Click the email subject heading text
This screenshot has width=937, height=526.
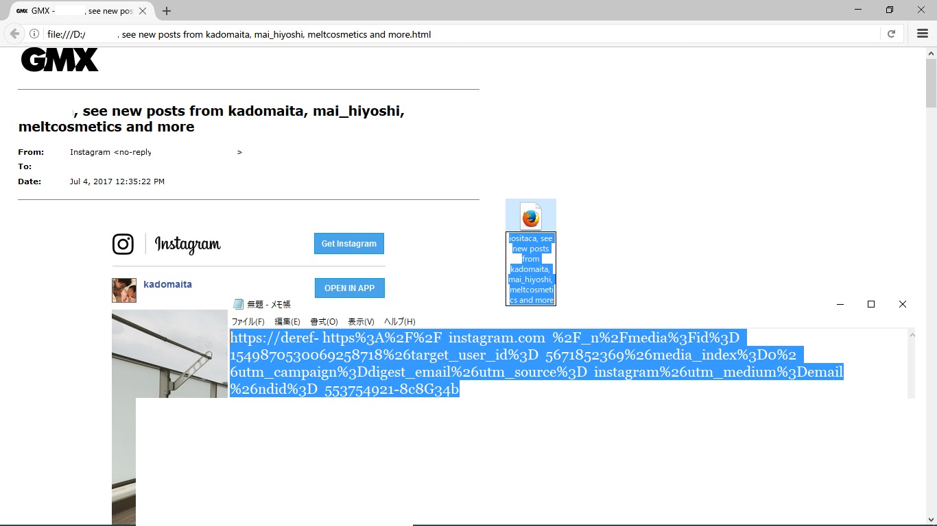coord(211,118)
